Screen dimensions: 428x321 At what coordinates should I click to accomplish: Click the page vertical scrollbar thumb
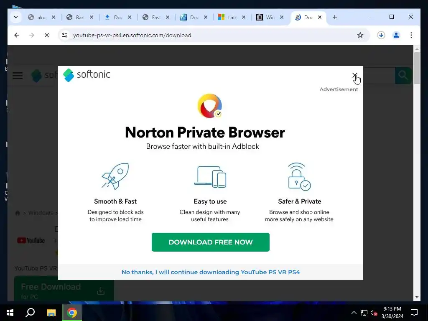417,68
